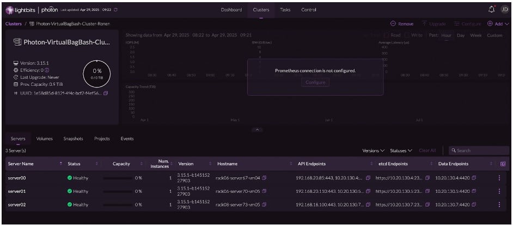Screen dimensions: 513x225
Task: Click the Lightbits Photon logo
Action: (x=32, y=10)
